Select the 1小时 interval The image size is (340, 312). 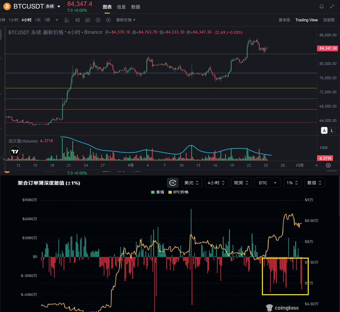[13, 20]
